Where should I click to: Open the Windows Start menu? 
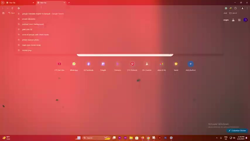click(79, 138)
